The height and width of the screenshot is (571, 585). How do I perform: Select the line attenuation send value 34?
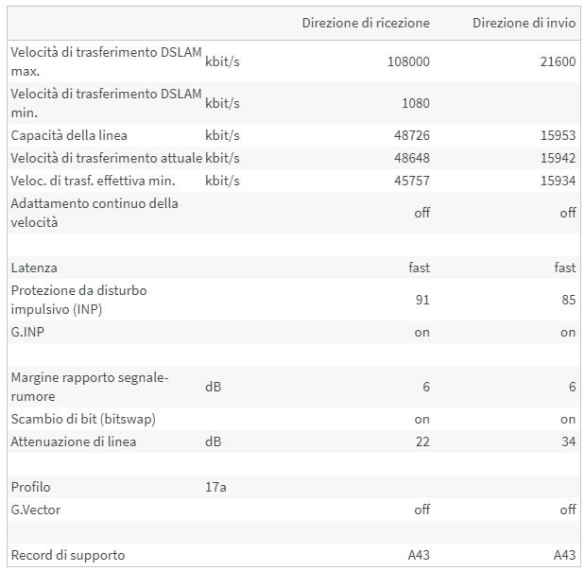click(567, 441)
